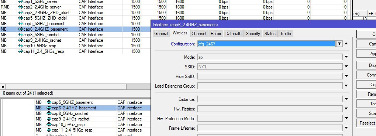Screen dimensions: 376x136
Task: Click the RMB flag of cap2_2.4GHz_server
Action: pyautogui.click(x=5, y=7)
